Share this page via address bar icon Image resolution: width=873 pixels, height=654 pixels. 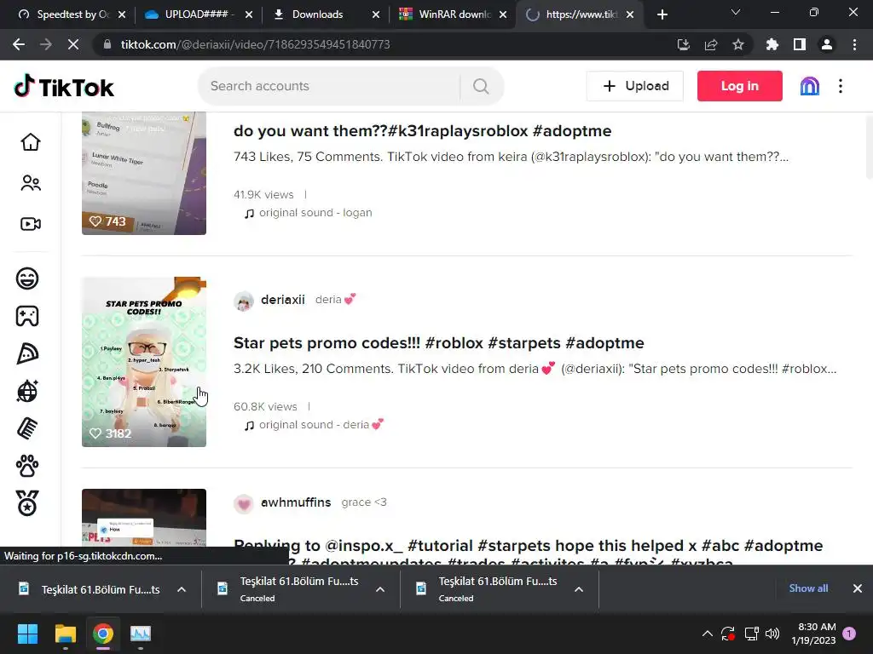(711, 44)
